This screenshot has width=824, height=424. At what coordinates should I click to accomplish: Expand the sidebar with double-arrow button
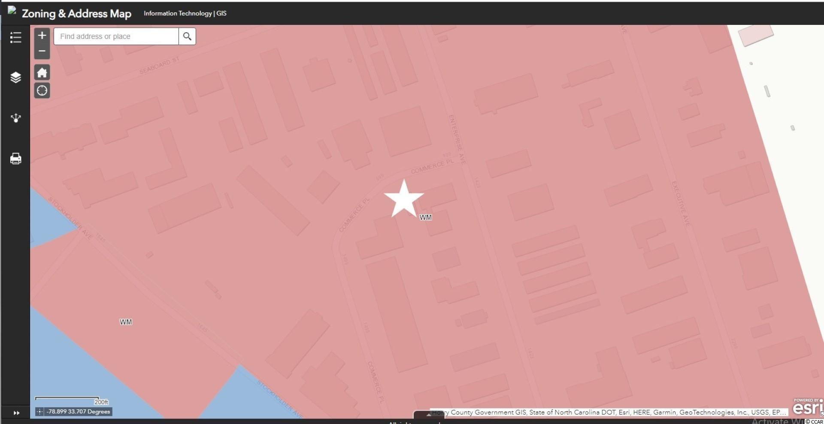[16, 413]
